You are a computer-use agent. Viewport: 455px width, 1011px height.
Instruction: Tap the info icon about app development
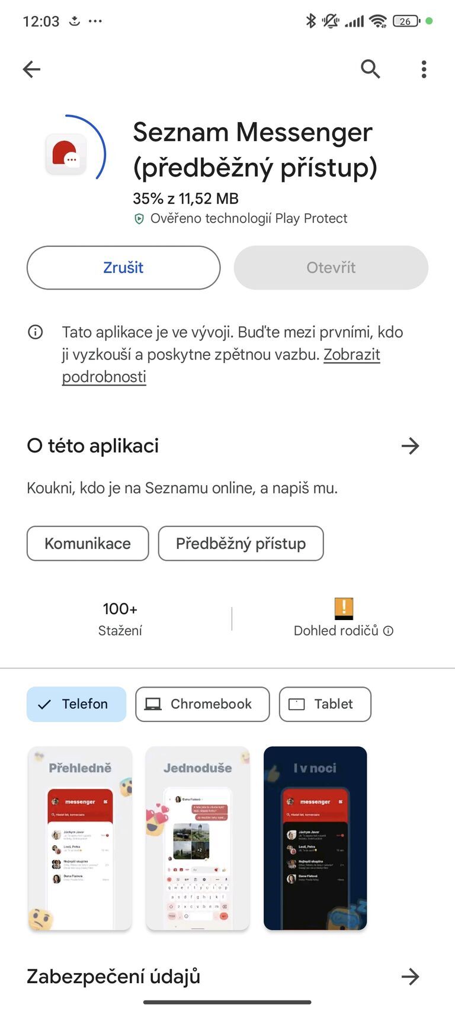(35, 332)
